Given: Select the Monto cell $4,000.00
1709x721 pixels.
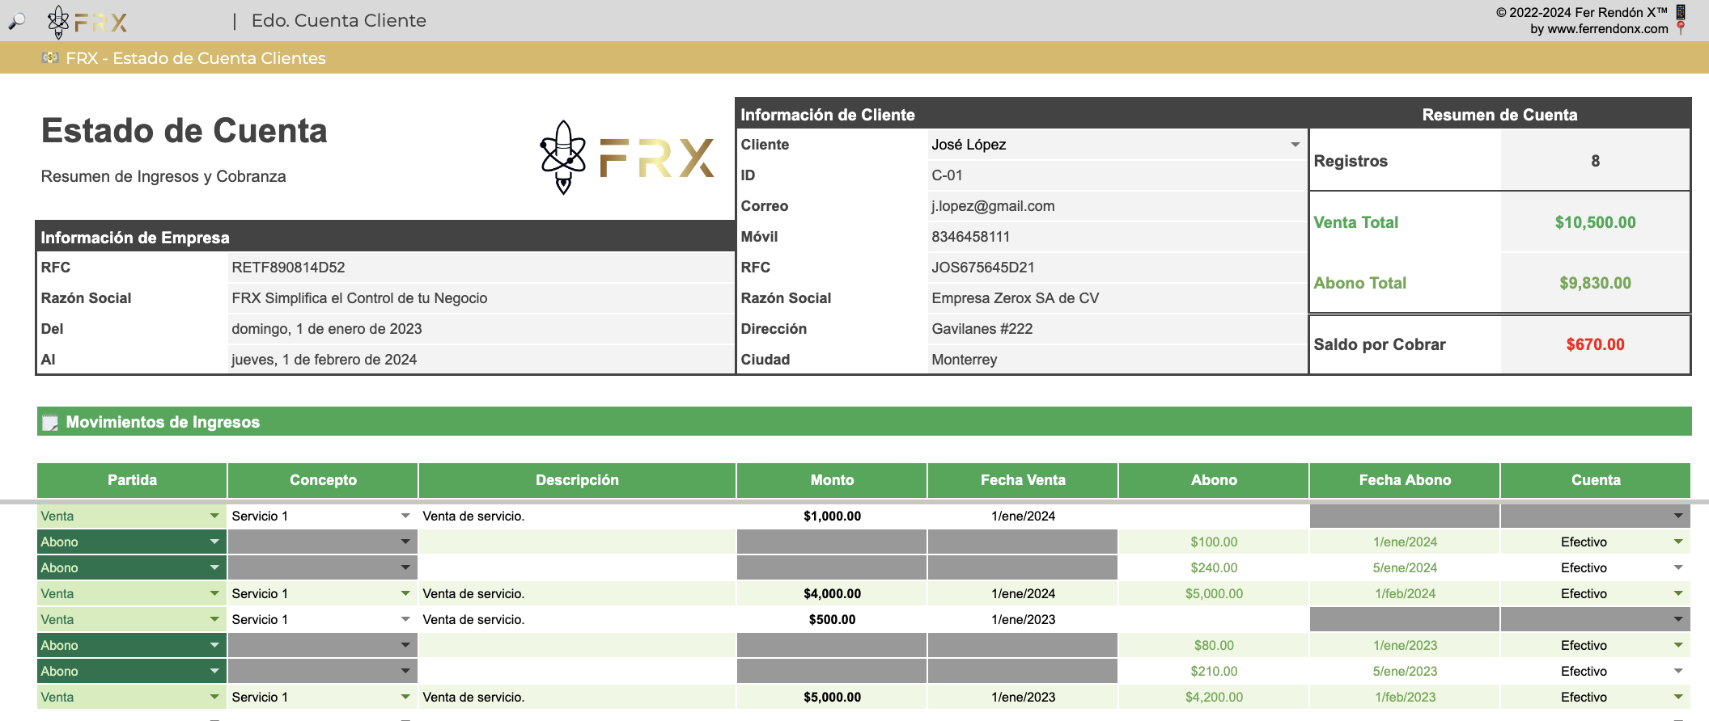Looking at the screenshot, I should click(832, 593).
